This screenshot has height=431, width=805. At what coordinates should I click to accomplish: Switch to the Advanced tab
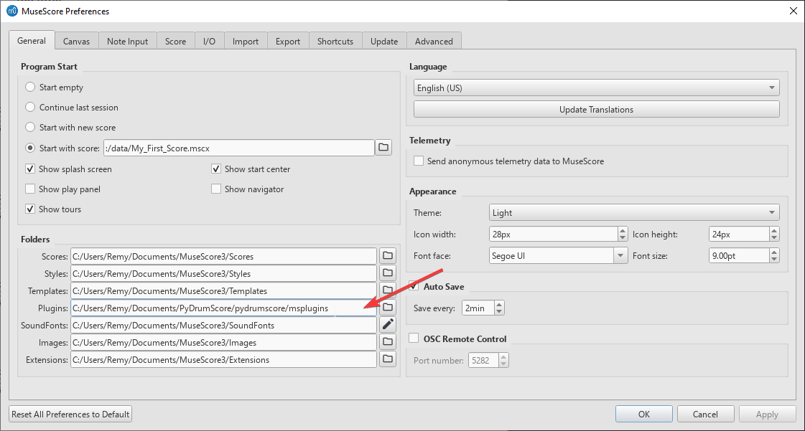pyautogui.click(x=434, y=41)
